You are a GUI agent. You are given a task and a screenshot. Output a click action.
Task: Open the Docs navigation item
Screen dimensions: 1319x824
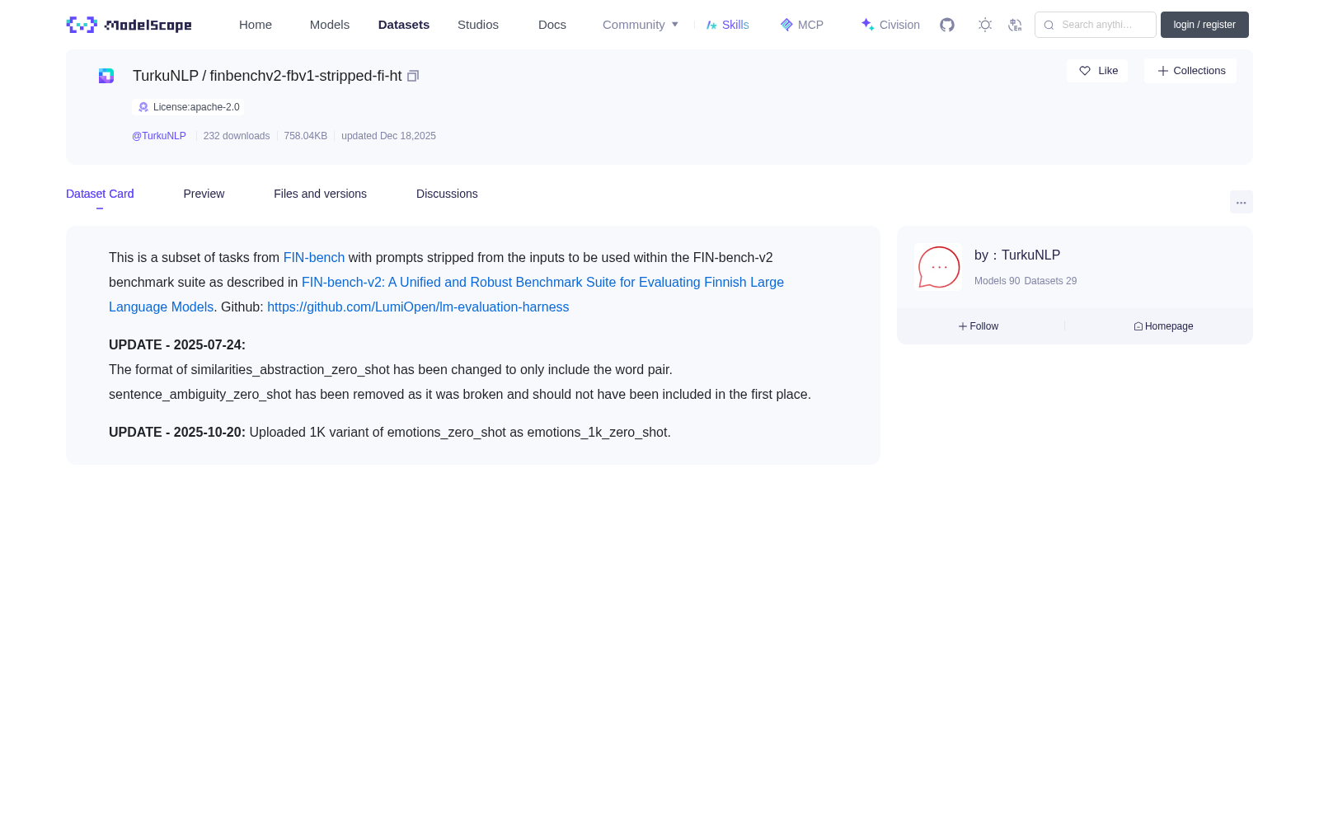tap(552, 25)
